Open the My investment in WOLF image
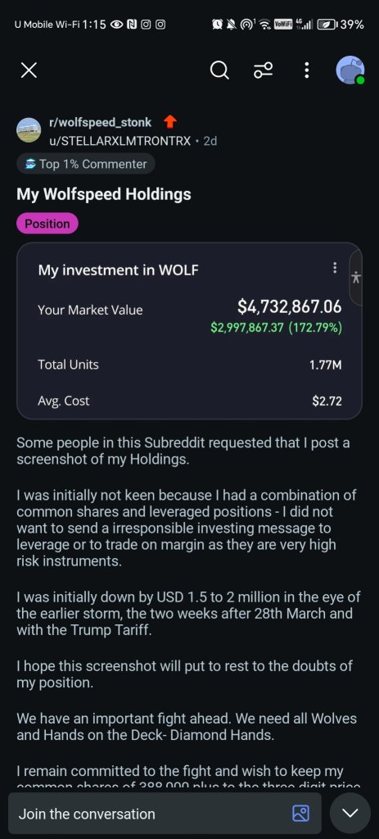The width and height of the screenshot is (379, 839). [x=189, y=331]
